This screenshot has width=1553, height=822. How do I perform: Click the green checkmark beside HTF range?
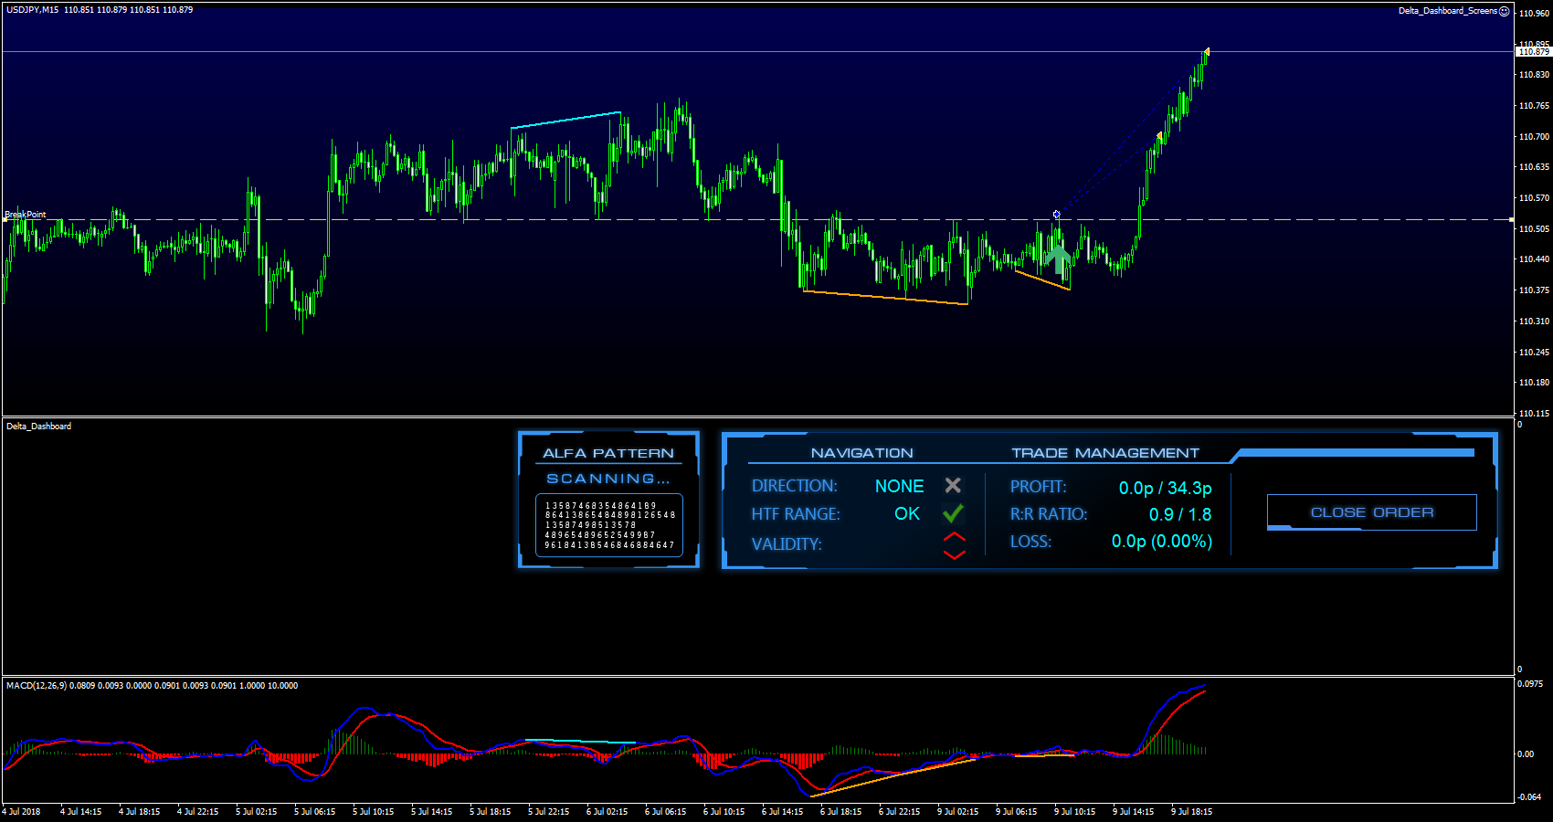click(953, 513)
